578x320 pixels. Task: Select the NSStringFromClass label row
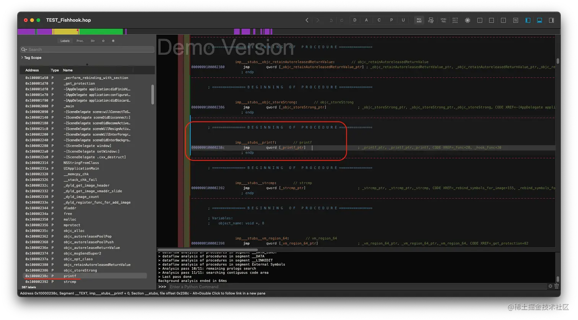point(86,163)
